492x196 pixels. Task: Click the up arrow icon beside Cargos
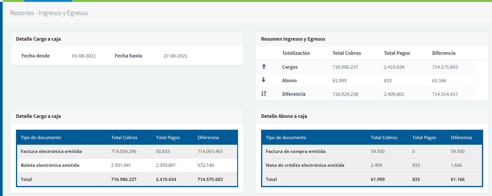click(x=264, y=67)
